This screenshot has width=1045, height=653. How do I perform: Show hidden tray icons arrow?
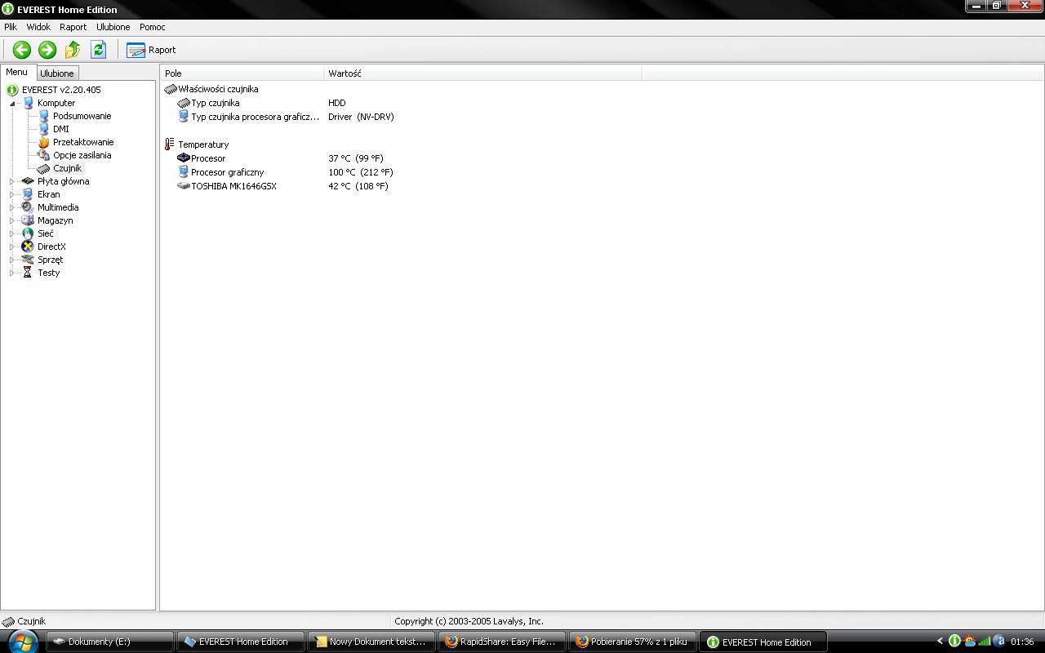coord(940,642)
